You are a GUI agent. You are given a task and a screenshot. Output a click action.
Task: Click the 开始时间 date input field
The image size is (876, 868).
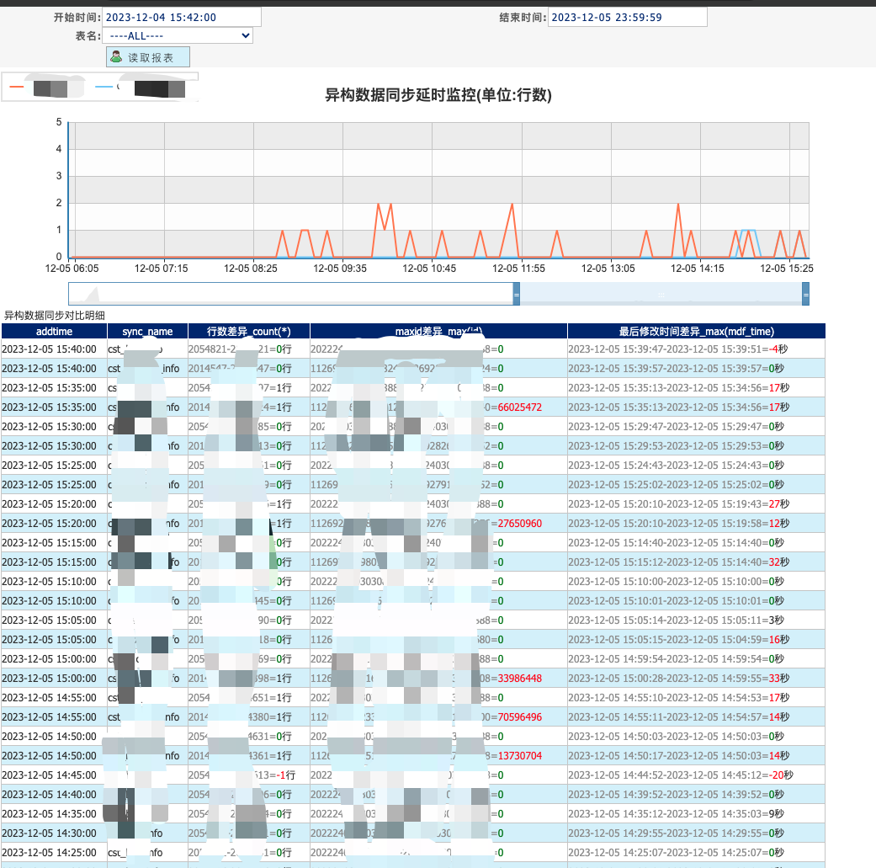(x=181, y=17)
